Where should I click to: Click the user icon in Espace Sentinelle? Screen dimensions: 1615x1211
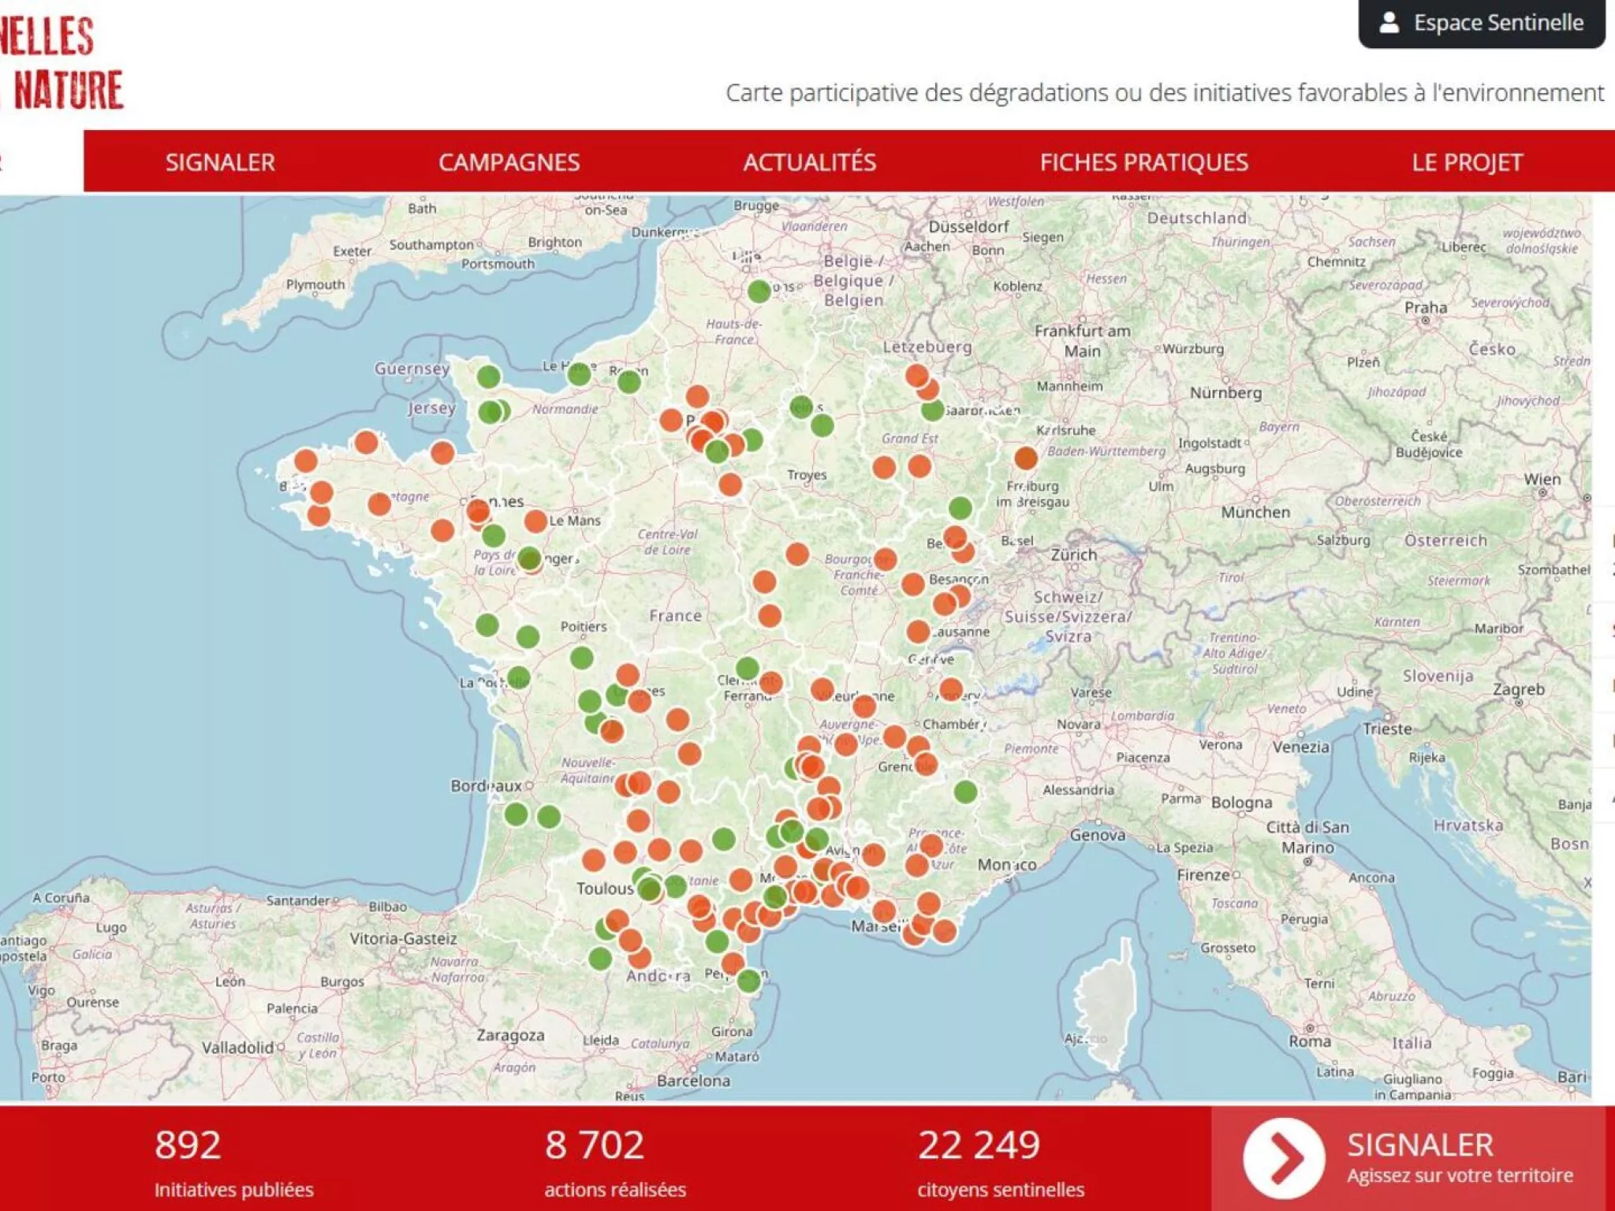(x=1389, y=23)
